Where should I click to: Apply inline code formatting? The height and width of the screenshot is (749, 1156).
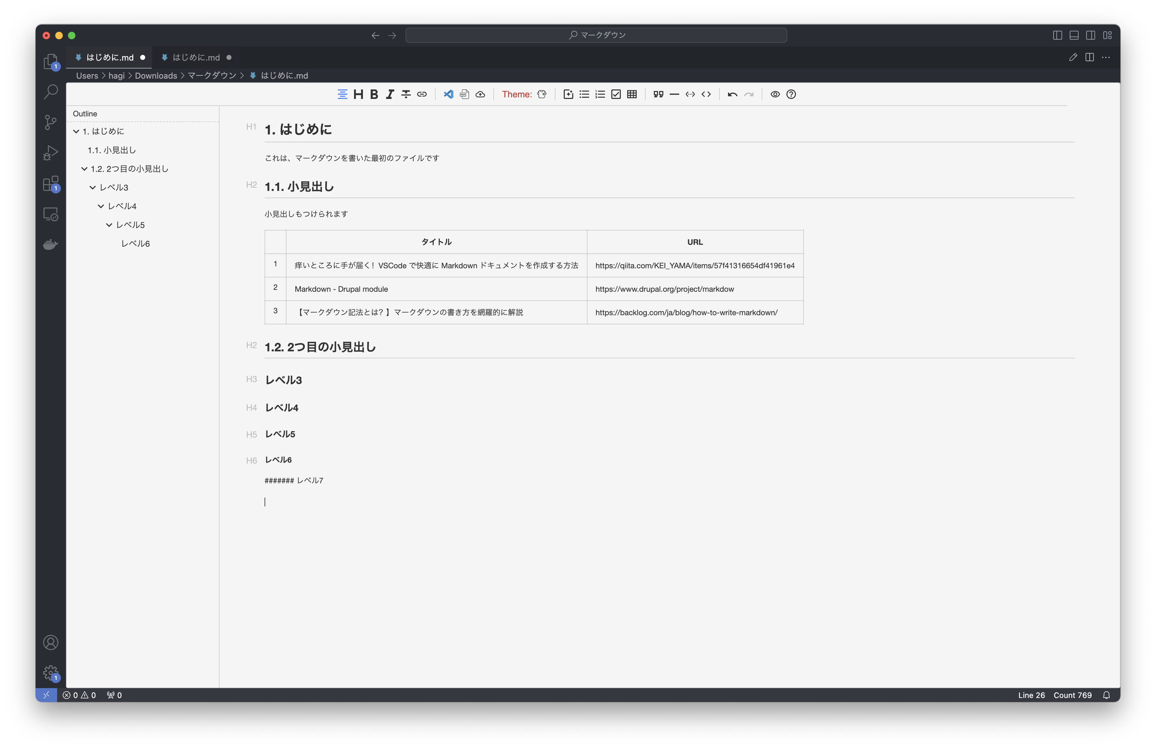pos(706,94)
